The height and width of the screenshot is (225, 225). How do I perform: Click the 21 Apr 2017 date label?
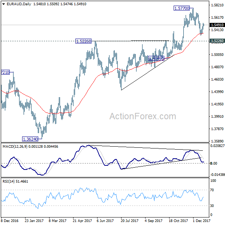[82, 220]
